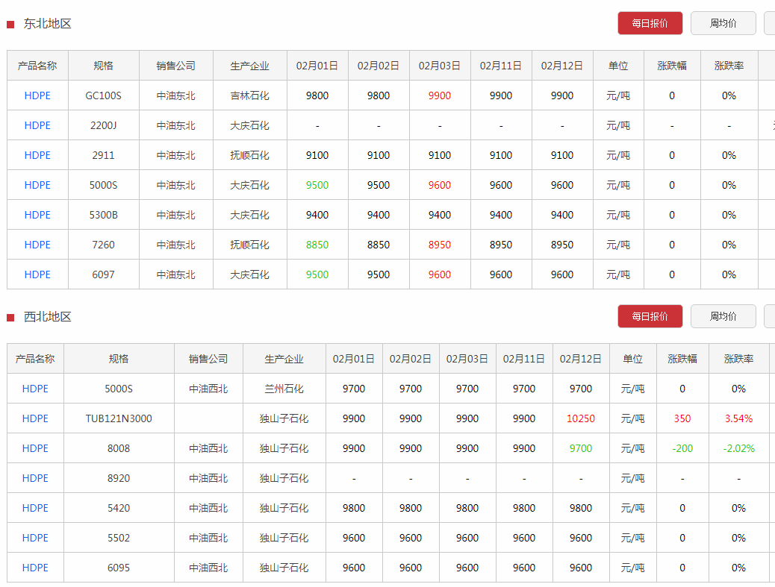Click spec cell 6097
This screenshot has height=587, width=775.
103,274
